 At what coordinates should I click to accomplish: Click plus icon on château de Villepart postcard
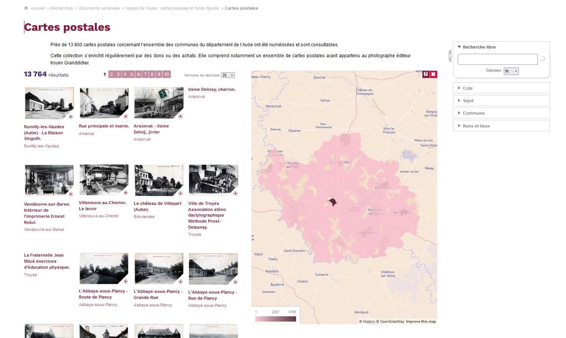click(181, 193)
